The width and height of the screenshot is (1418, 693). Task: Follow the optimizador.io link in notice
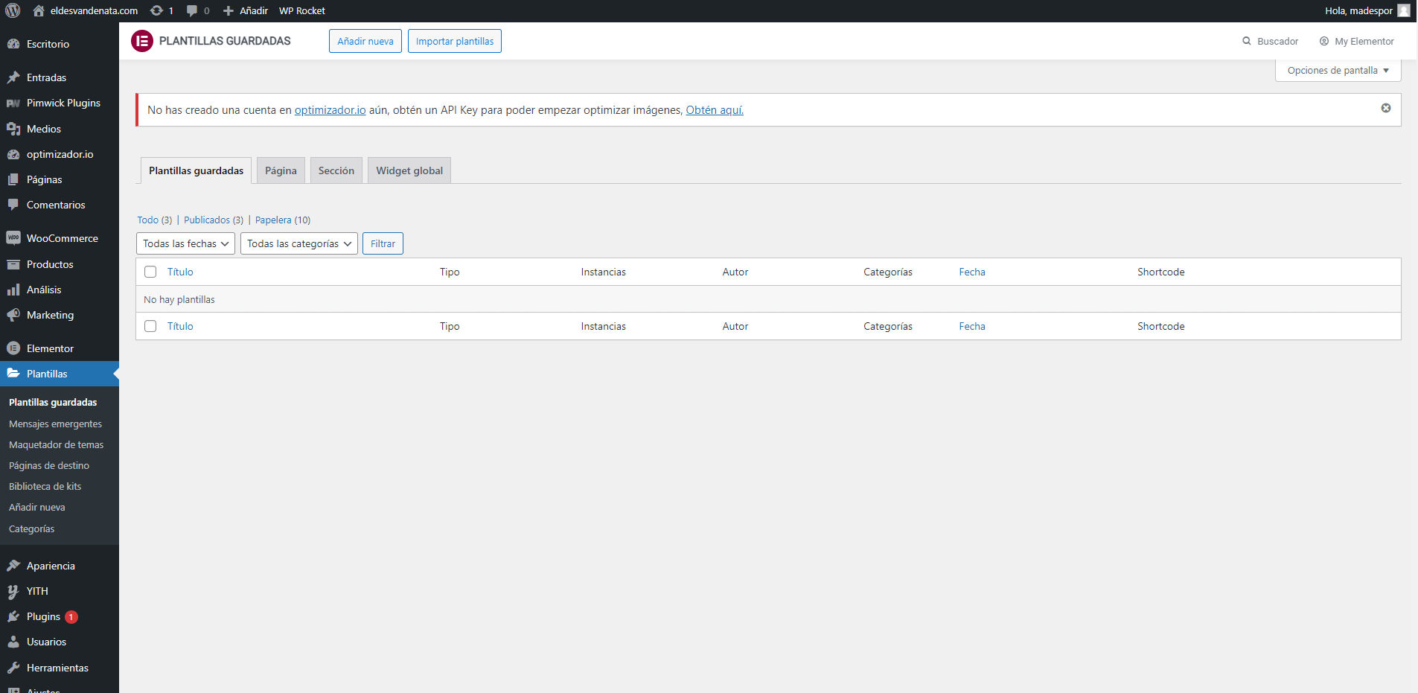coord(330,110)
